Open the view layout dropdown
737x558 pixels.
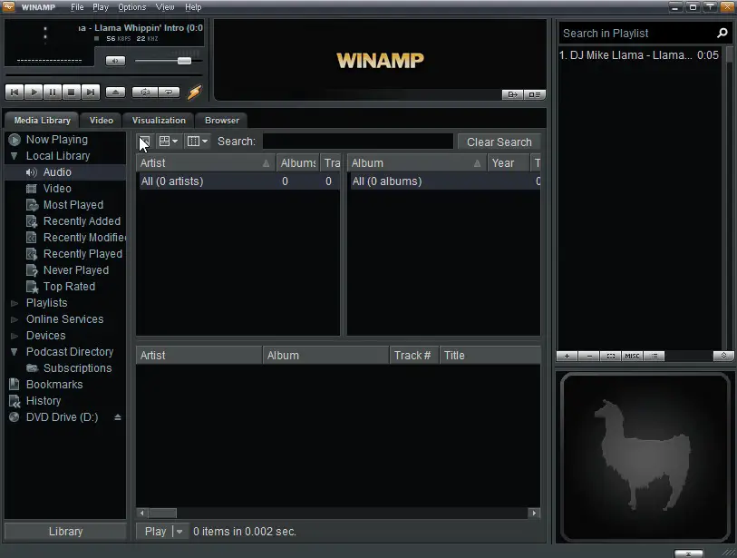[x=169, y=142]
